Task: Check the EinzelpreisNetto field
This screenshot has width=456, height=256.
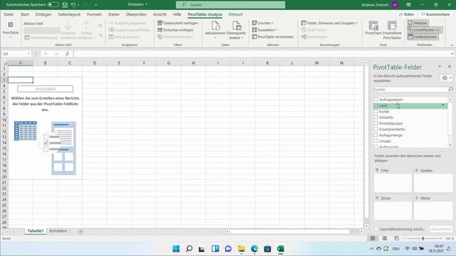Action: 375,129
